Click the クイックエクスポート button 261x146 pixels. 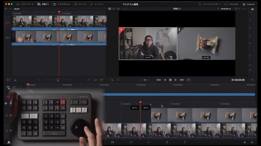click(x=210, y=4)
